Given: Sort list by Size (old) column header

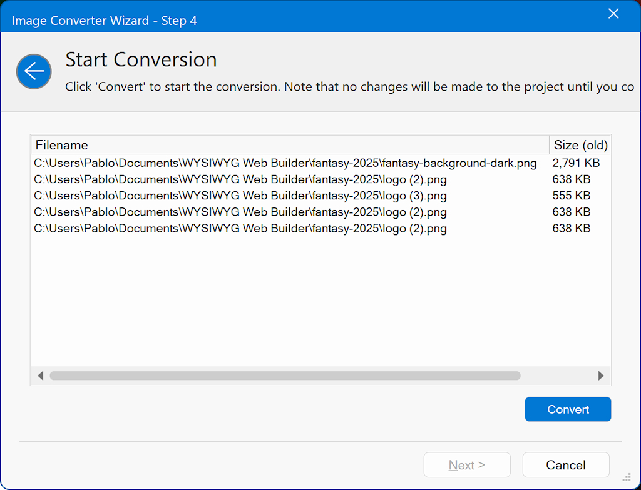Looking at the screenshot, I should 580,145.
